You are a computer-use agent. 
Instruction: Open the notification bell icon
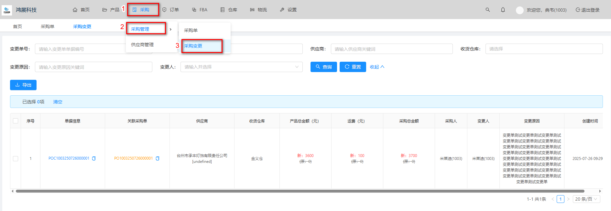tap(503, 10)
